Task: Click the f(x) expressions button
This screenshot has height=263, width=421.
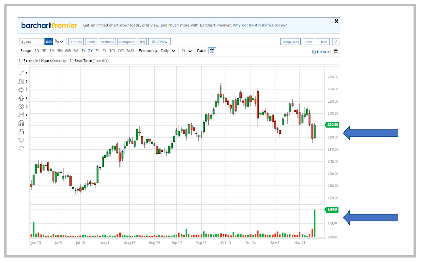Action: coord(142,42)
